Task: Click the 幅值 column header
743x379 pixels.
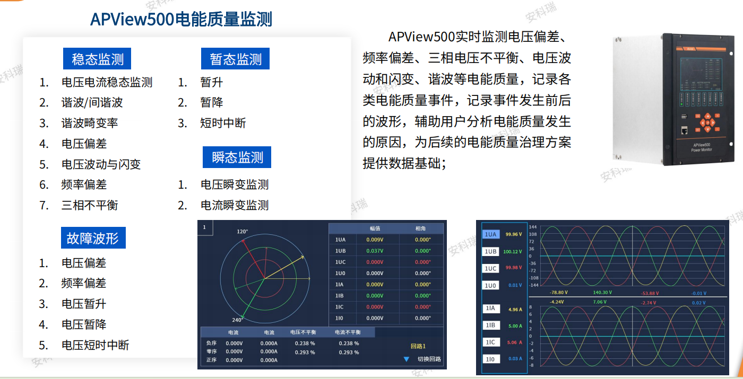Action: coord(375,228)
